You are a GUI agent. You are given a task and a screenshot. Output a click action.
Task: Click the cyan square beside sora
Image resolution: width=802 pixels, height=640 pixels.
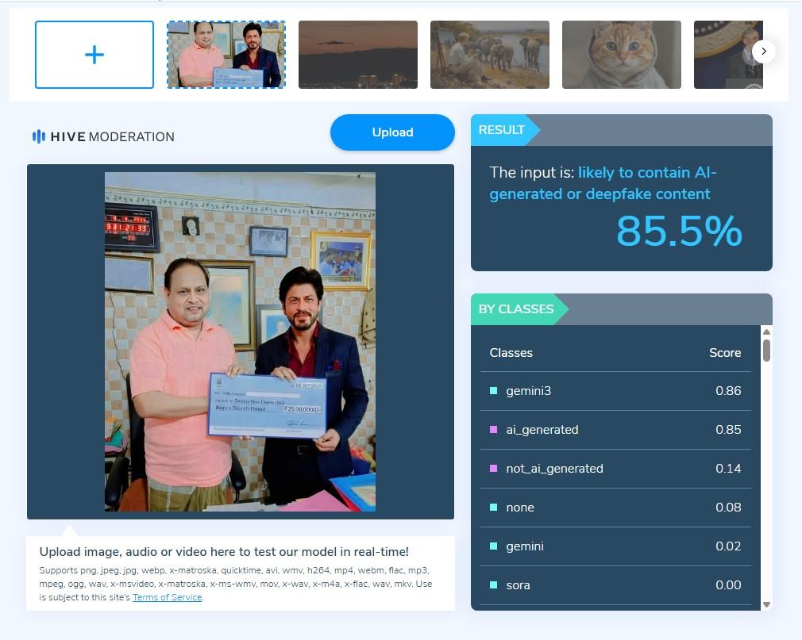tap(494, 585)
